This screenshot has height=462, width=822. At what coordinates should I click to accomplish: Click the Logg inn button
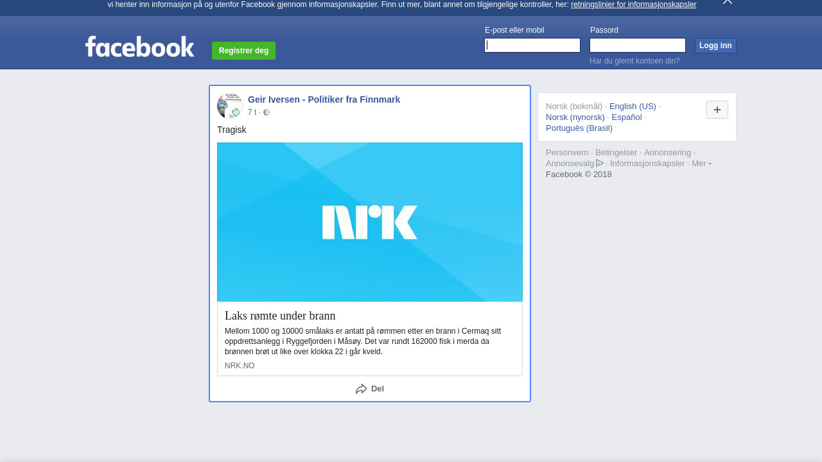click(x=715, y=46)
